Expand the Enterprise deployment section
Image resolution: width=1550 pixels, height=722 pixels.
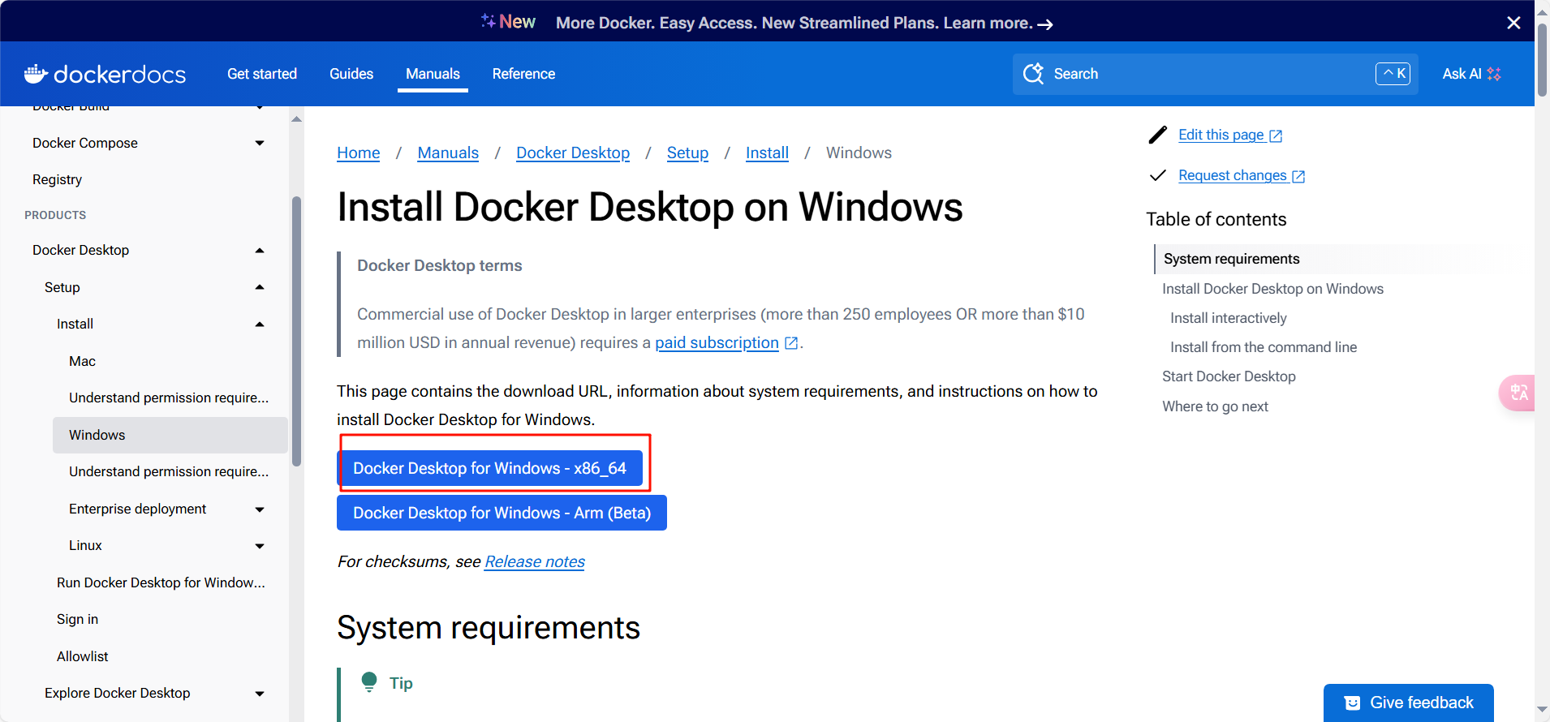click(260, 509)
